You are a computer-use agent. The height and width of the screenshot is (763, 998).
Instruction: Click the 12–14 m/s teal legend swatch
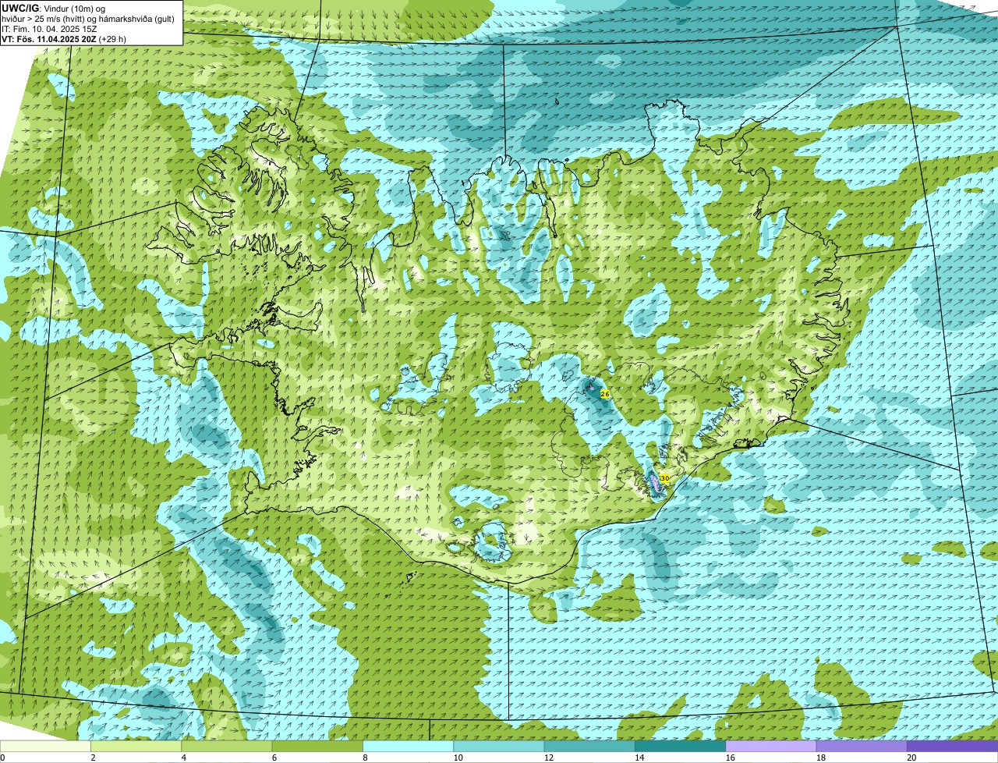[x=589, y=747]
